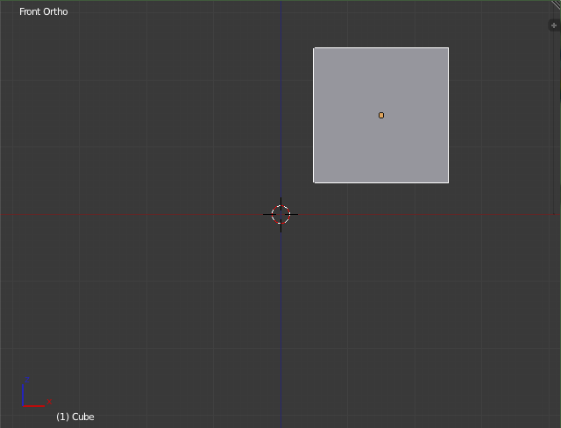
Task: Click the orange origin dot of the cube
Action: [x=381, y=115]
